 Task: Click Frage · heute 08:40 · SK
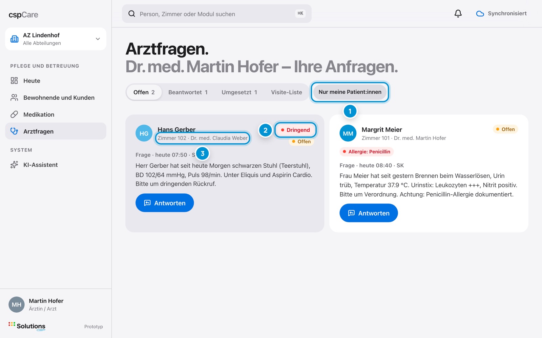click(x=372, y=165)
